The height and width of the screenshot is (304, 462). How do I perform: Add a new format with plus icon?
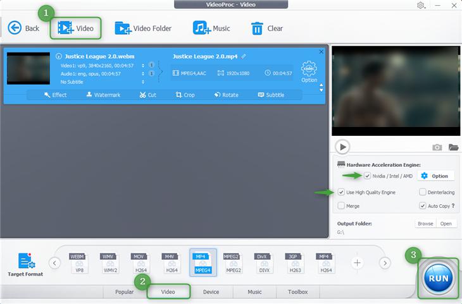click(x=357, y=263)
